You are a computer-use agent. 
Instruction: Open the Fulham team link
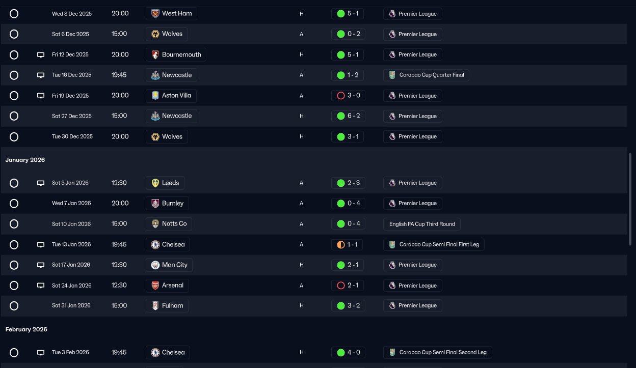coord(172,306)
